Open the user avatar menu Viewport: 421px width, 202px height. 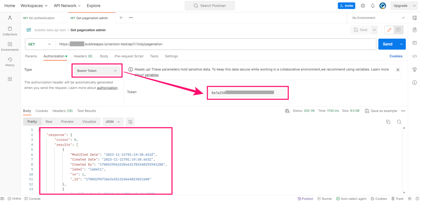click(383, 6)
